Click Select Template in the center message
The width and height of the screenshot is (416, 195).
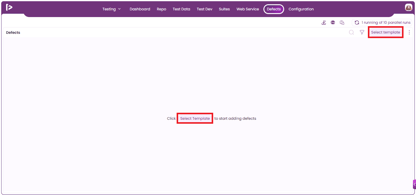[x=195, y=119]
